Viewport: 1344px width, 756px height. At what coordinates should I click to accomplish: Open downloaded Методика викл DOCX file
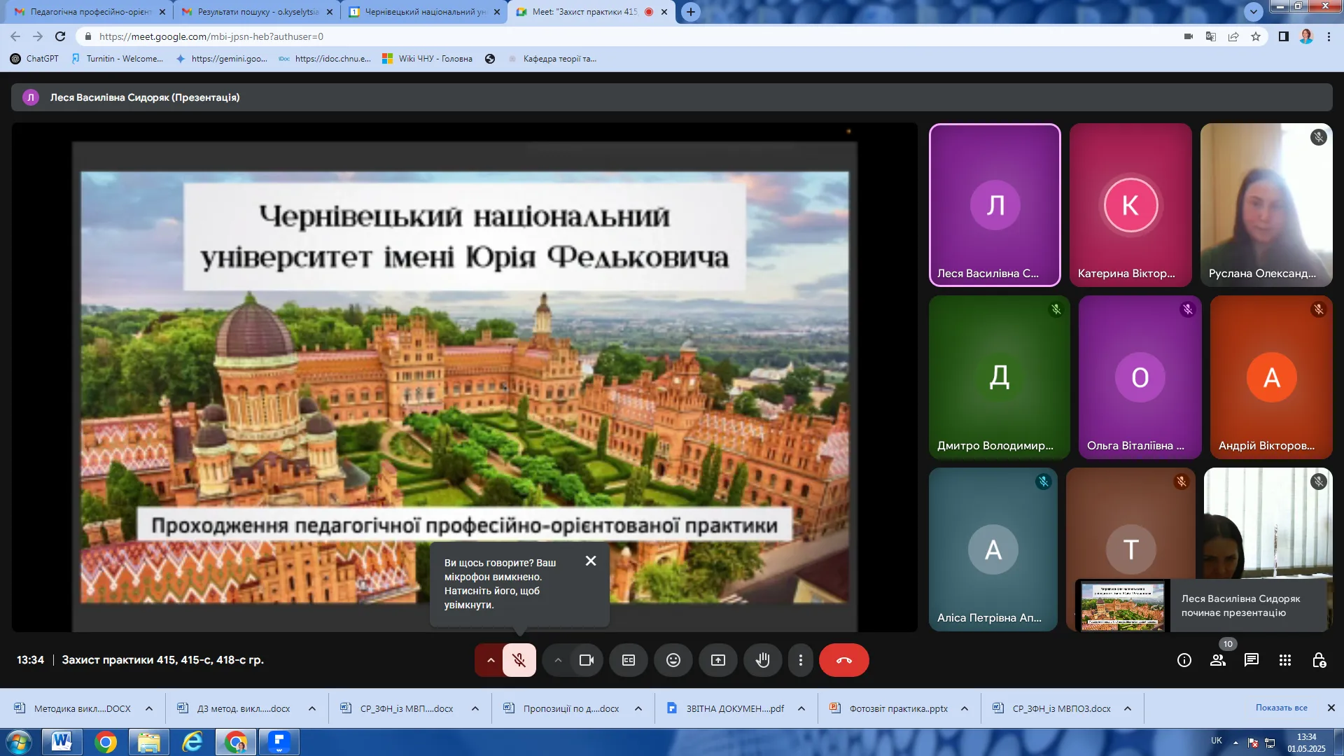[x=73, y=708]
